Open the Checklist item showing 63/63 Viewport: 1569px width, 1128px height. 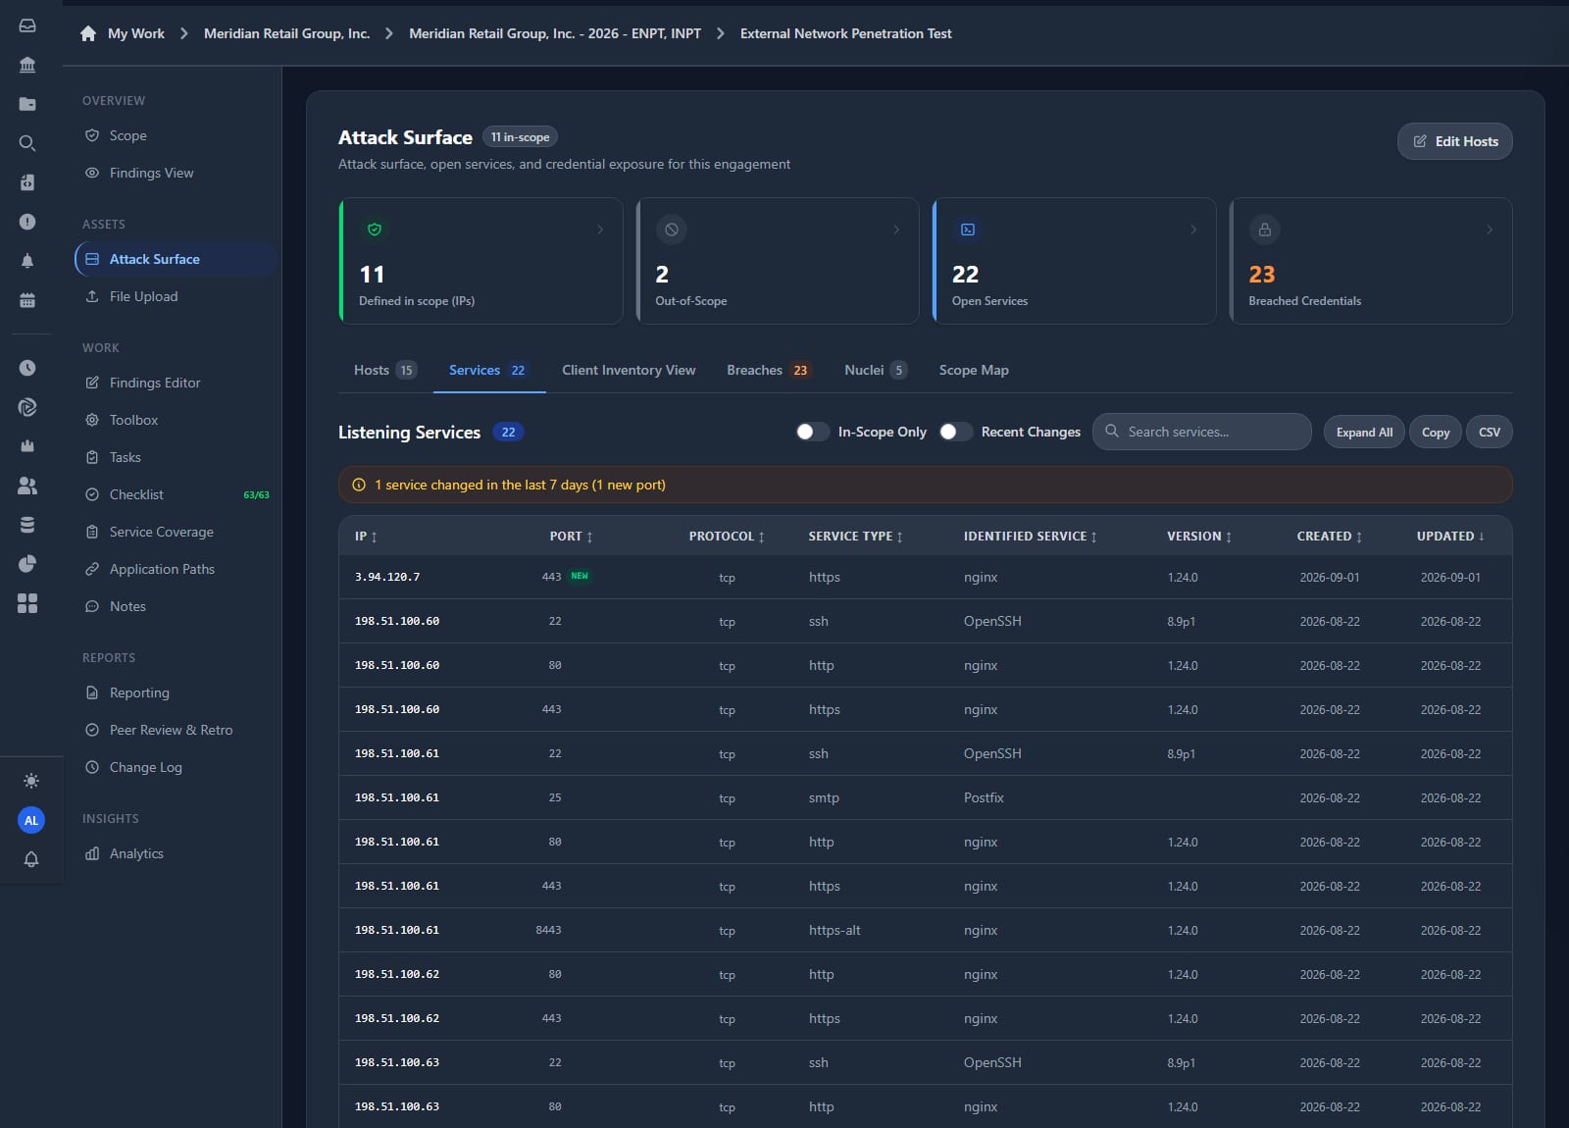click(176, 494)
